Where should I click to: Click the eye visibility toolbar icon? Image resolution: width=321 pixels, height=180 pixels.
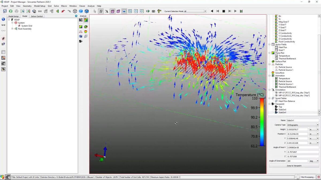pyautogui.click(x=148, y=11)
